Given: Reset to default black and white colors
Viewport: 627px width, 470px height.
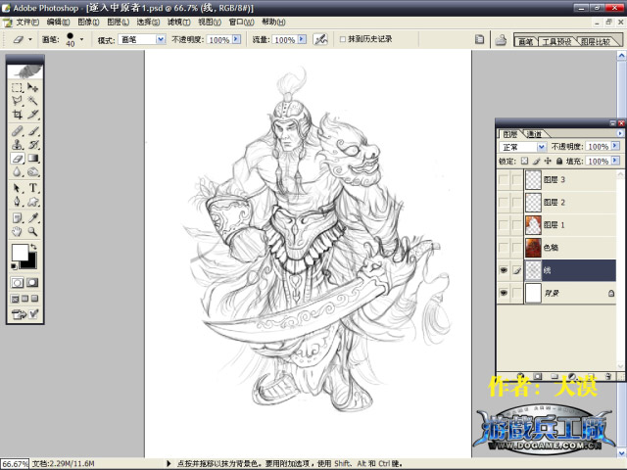Looking at the screenshot, I should tap(14, 266).
